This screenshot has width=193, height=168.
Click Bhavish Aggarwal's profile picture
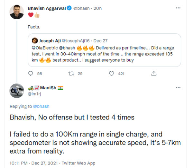pyautogui.click(x=16, y=11)
